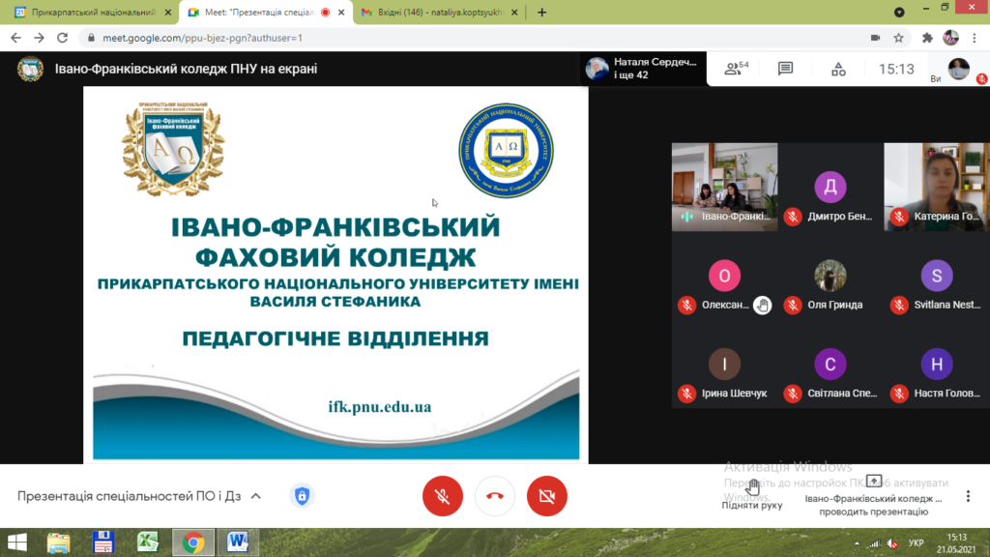
Task: Select Катерина's video tile
Action: point(936,187)
